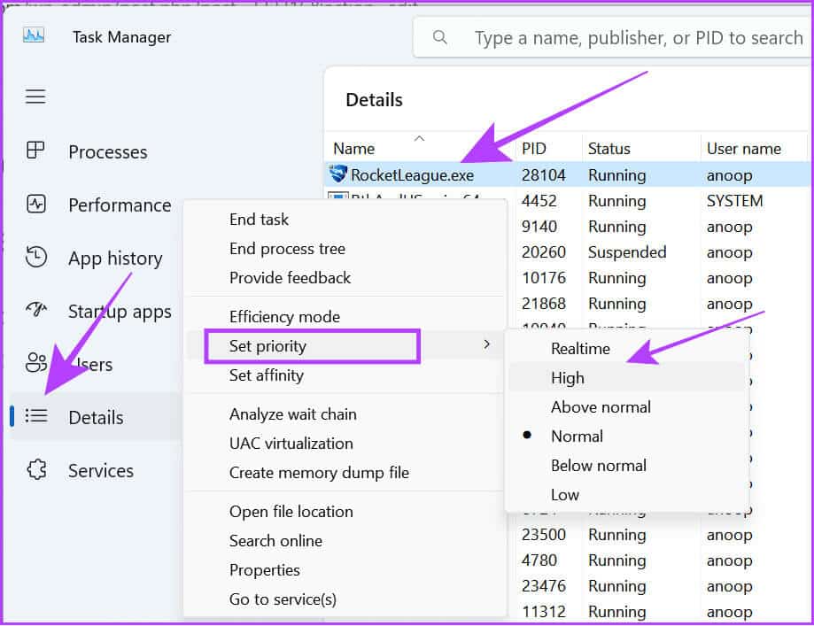Click the Details page heading
Image resolution: width=814 pixels, height=626 pixels.
click(374, 99)
